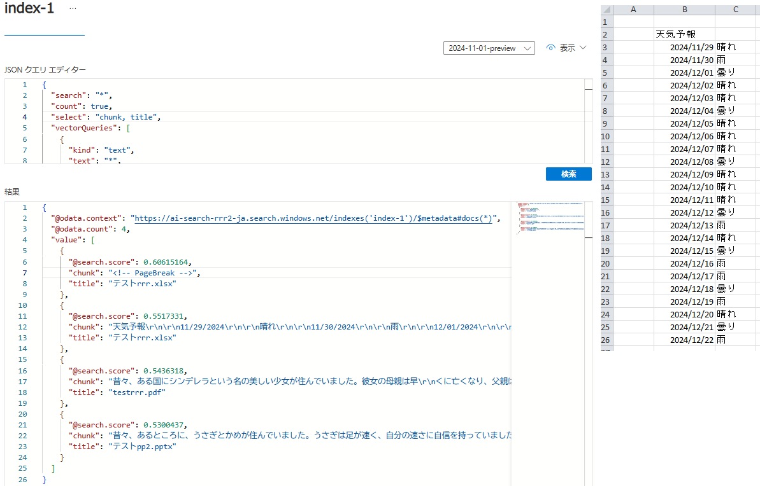Open the 2024-11-01-preview API version dropdown
This screenshot has height=486, width=760.
coord(489,48)
